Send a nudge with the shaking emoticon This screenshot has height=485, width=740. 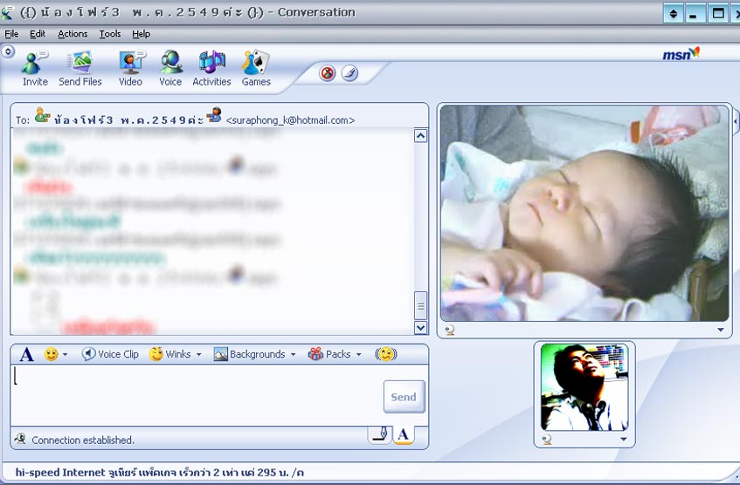pos(385,354)
